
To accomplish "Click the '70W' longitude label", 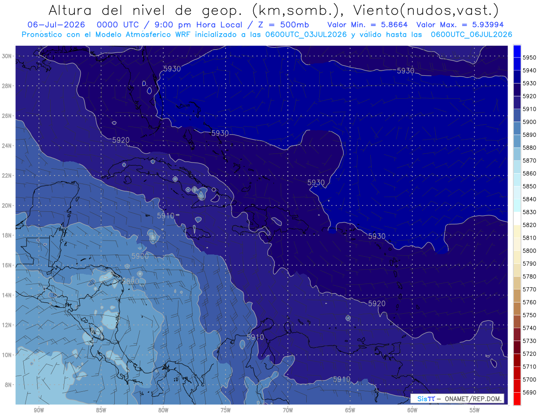I will 288,410.
